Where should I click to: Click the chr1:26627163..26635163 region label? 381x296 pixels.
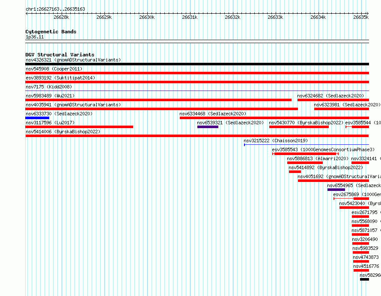(55, 9)
